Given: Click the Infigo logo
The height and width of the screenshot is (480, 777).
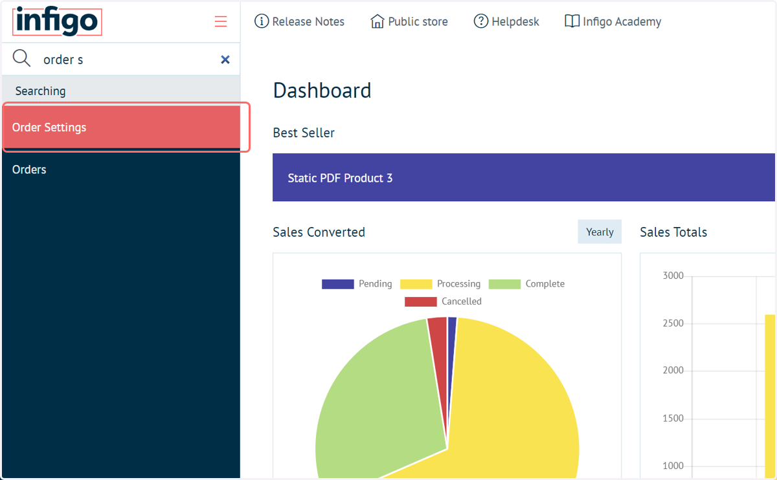Looking at the screenshot, I should click(57, 22).
